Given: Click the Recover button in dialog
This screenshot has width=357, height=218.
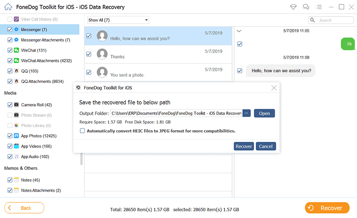Looking at the screenshot, I should click(244, 146).
